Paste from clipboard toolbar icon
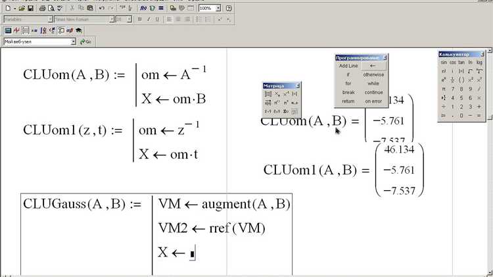This screenshot has height=277, width=493. click(90, 8)
